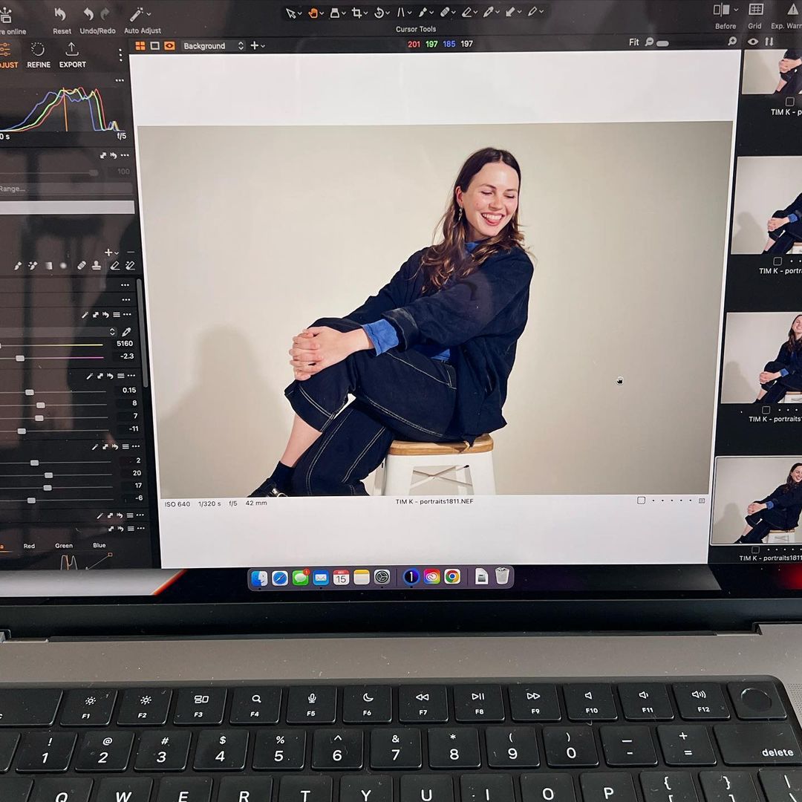Toggle the Grid overlay
This screenshot has width=802, height=802.
tap(755, 10)
